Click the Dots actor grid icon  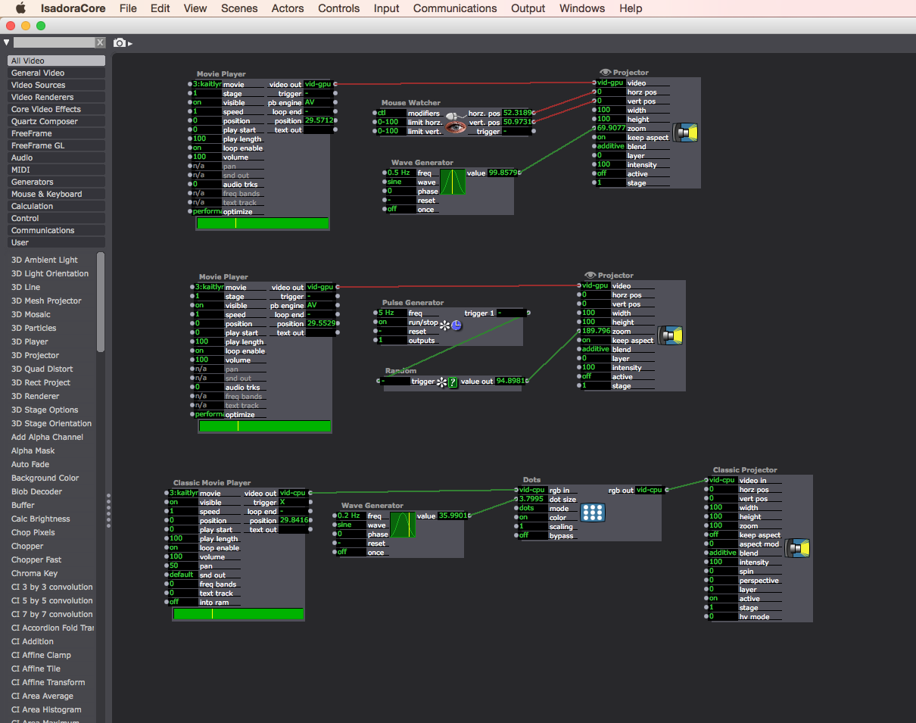592,513
